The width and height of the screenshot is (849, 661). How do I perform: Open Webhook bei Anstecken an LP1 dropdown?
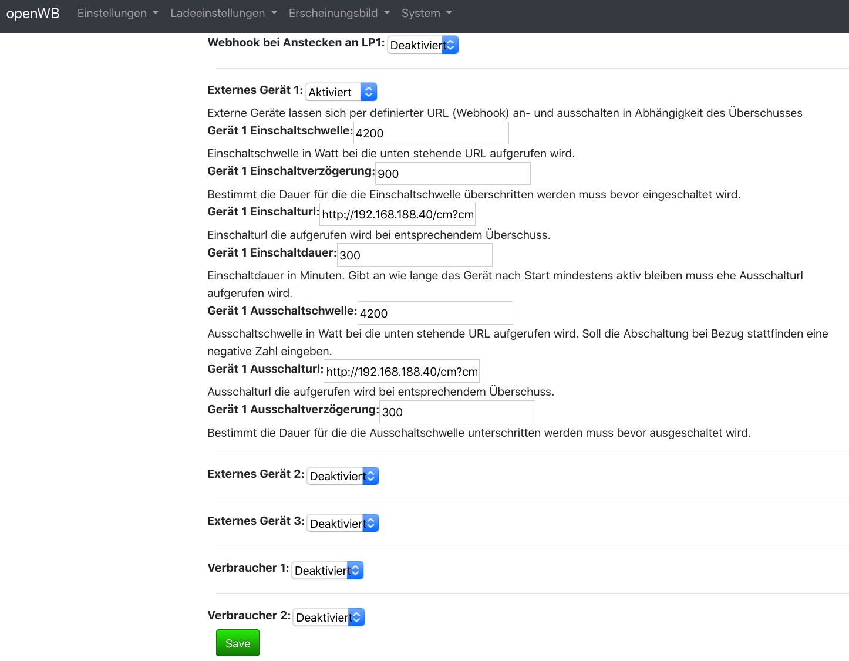tap(423, 45)
